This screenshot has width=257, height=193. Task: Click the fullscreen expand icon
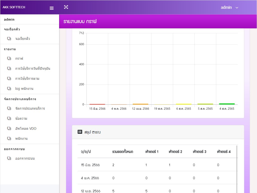(66, 7)
